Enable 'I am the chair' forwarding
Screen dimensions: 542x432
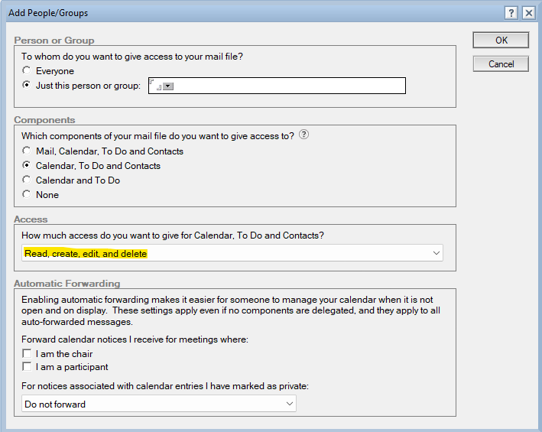[28, 354]
